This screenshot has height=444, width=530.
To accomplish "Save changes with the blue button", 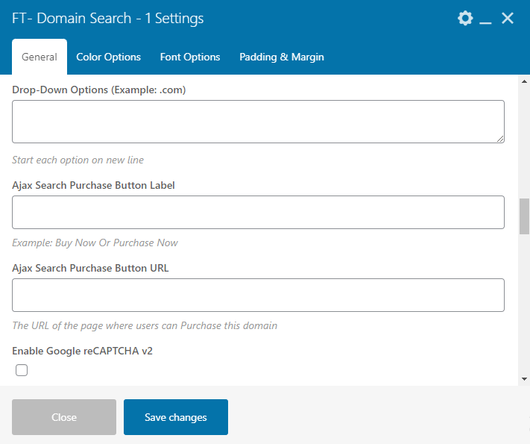I will [176, 417].
